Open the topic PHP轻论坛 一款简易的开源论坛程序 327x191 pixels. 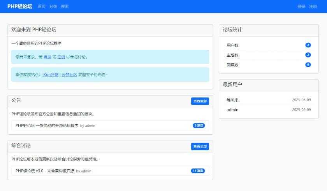[x=47, y=126]
